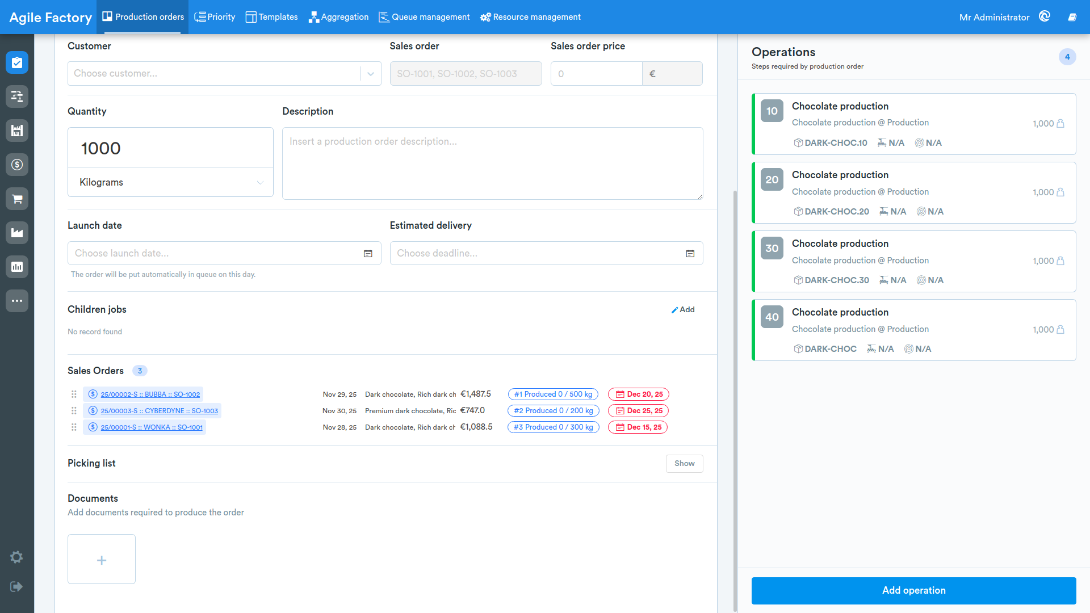Viewport: 1090px width, 613px height.
Task: Click the Production orders tab
Action: pos(142,17)
